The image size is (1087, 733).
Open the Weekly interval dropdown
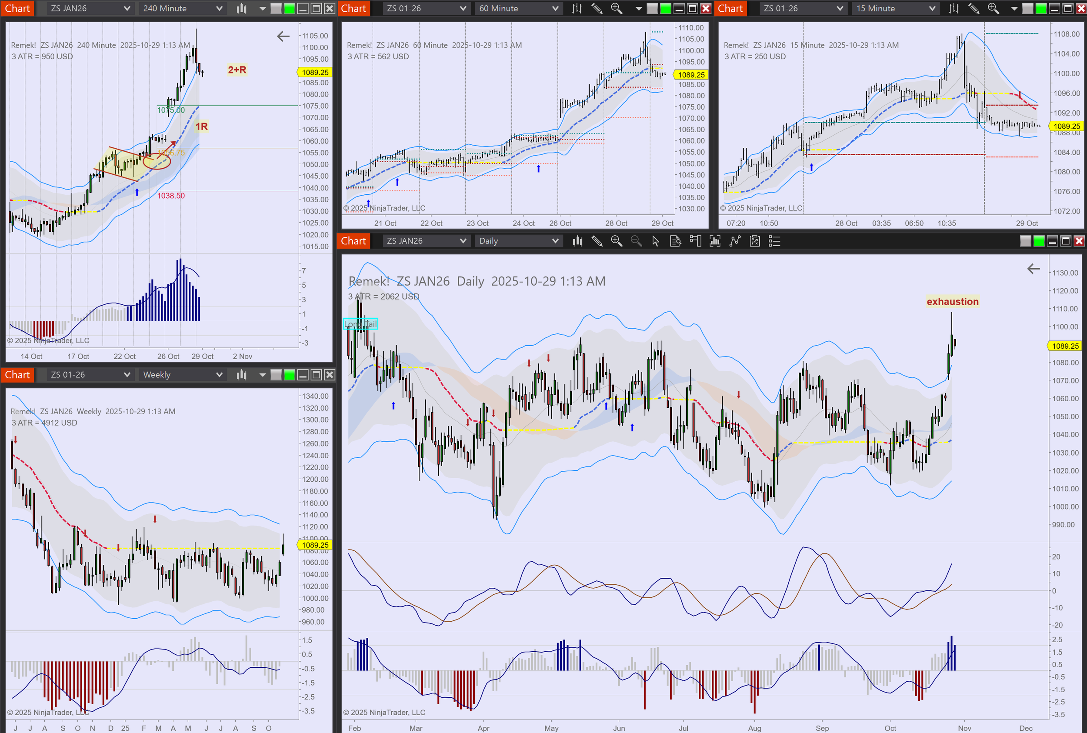coord(183,375)
